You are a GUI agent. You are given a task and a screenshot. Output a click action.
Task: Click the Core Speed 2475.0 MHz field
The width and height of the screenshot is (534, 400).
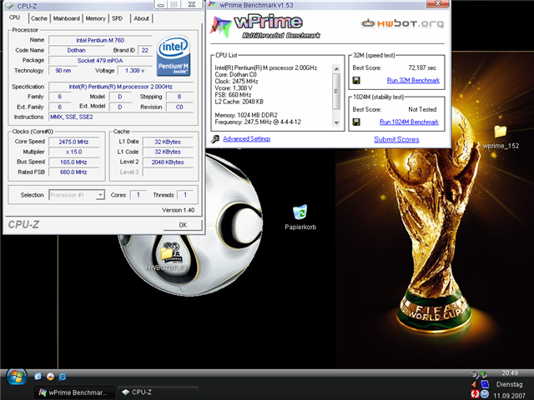pos(74,142)
